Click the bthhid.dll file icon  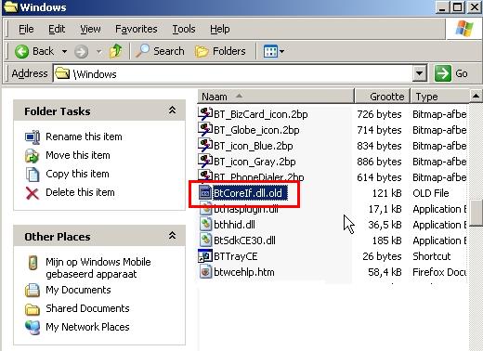coord(205,224)
